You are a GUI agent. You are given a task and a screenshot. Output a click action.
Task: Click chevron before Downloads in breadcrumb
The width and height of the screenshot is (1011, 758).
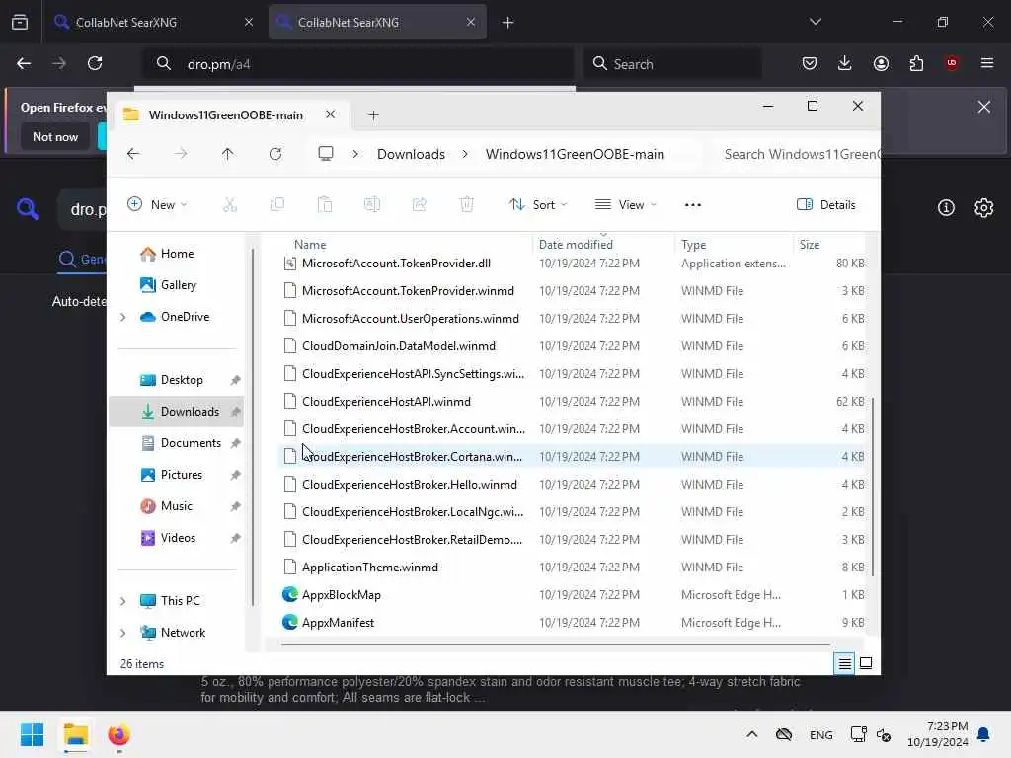pos(355,154)
